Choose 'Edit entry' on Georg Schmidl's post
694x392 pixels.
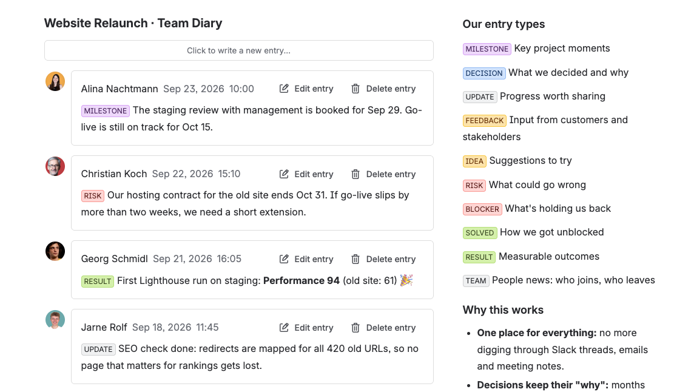pyautogui.click(x=307, y=259)
